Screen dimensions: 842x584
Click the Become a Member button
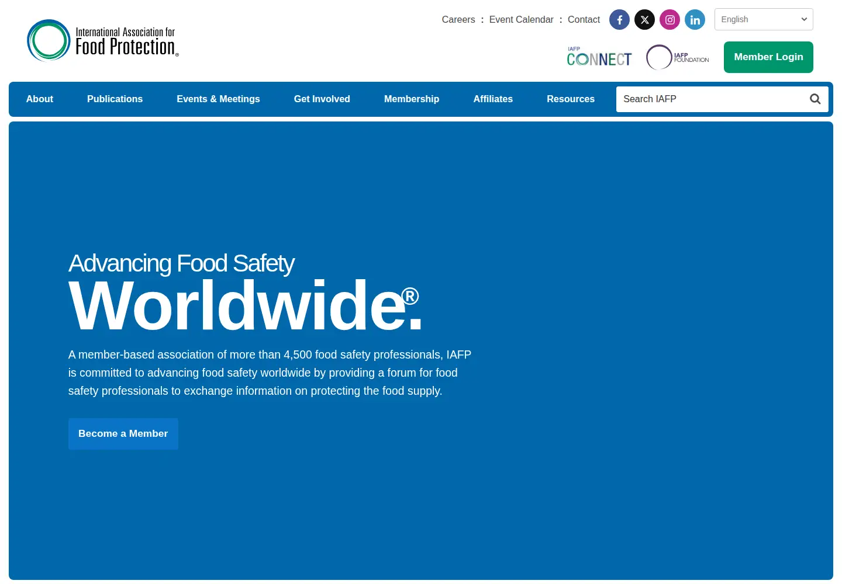point(123,434)
